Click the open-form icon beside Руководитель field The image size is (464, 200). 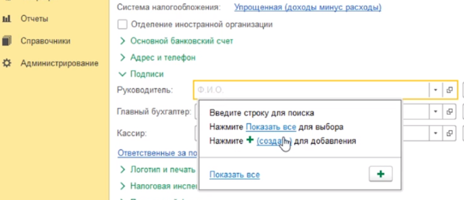coord(449,90)
